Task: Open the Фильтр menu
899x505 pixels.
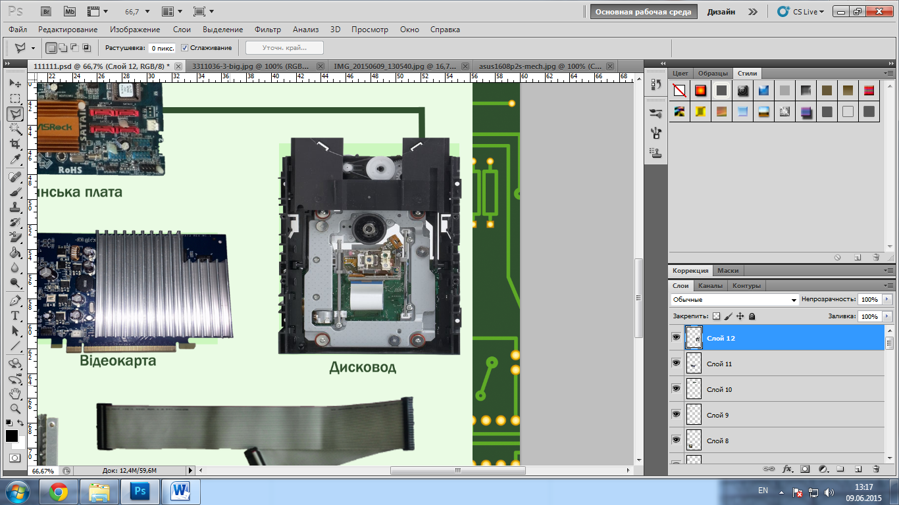Action: coord(267,30)
